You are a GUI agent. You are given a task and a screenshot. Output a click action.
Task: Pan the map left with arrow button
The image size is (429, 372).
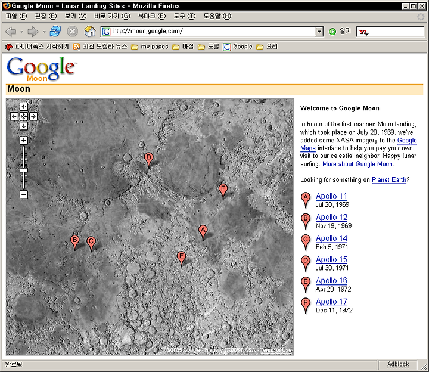click(x=14, y=116)
